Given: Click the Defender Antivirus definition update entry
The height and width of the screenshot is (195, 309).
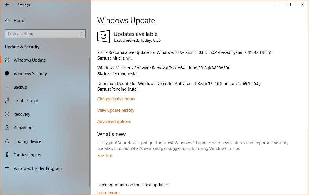Looking at the screenshot, I should [x=179, y=84].
